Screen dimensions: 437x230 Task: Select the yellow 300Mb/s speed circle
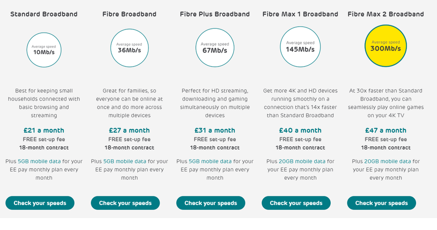[x=386, y=46]
